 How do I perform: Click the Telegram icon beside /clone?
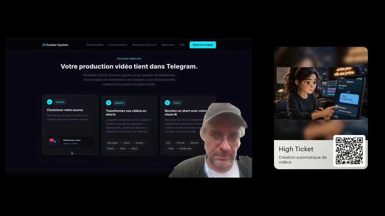168,103
